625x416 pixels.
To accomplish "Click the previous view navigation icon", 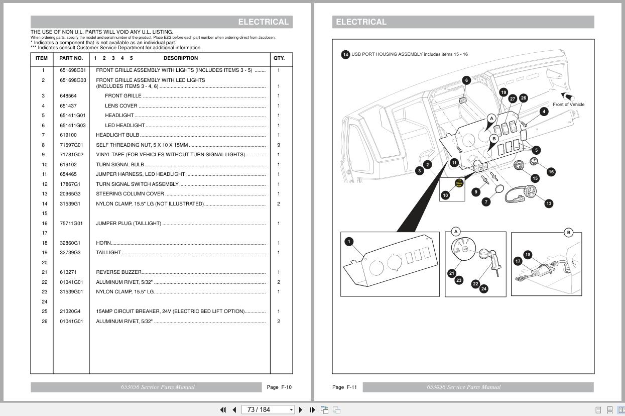I will 325,410.
